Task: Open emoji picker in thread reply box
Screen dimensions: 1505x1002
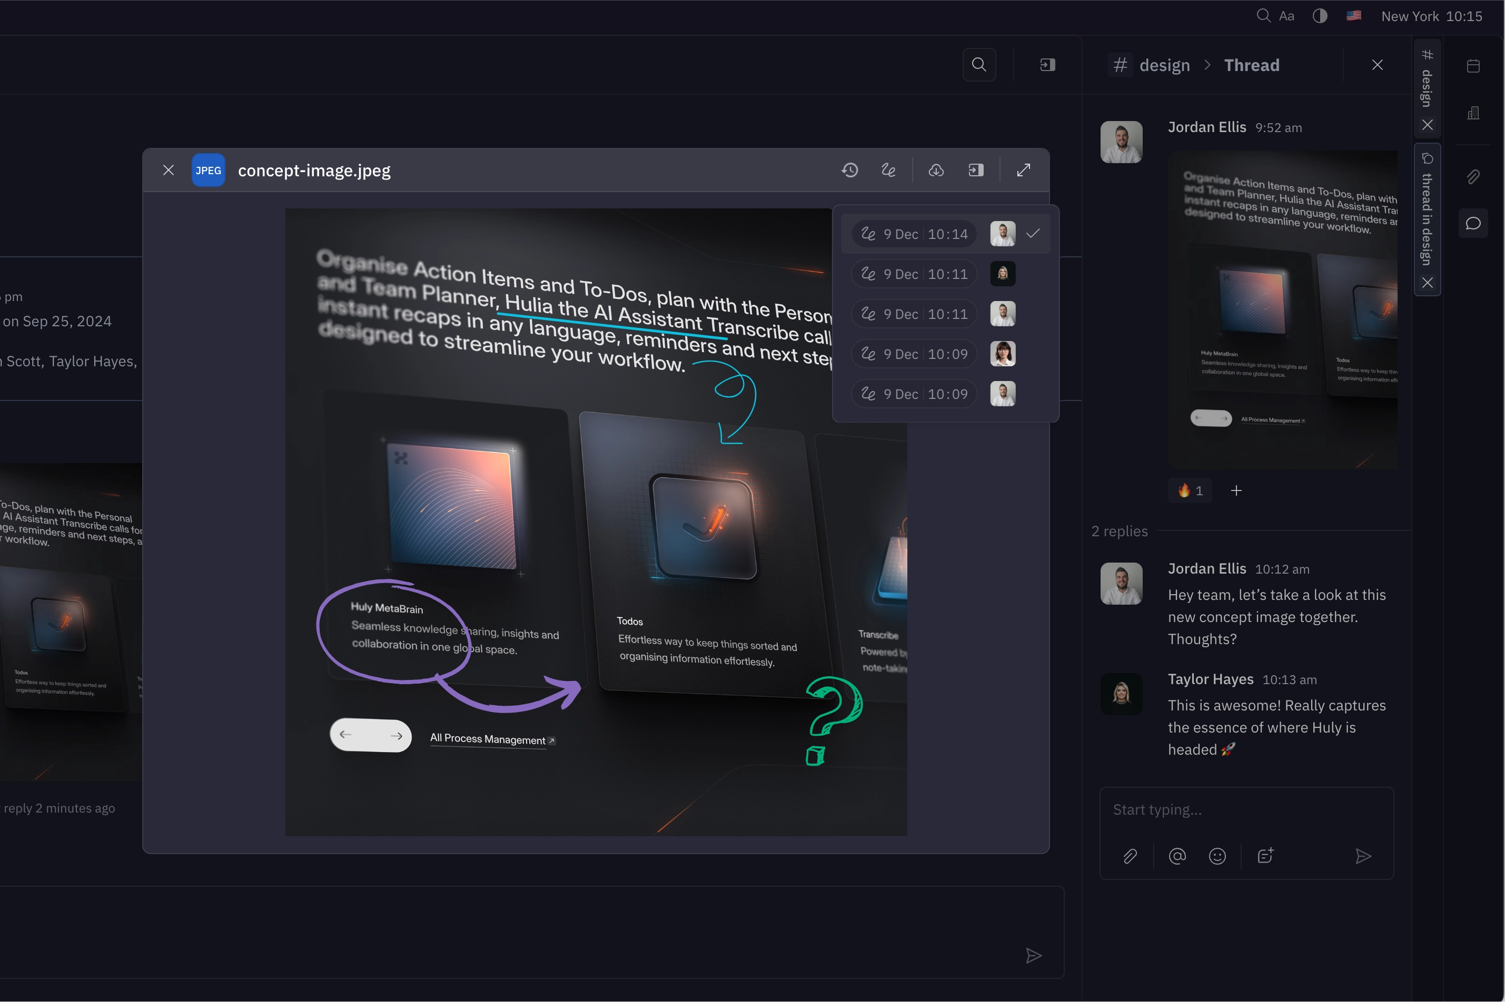Action: tap(1216, 856)
